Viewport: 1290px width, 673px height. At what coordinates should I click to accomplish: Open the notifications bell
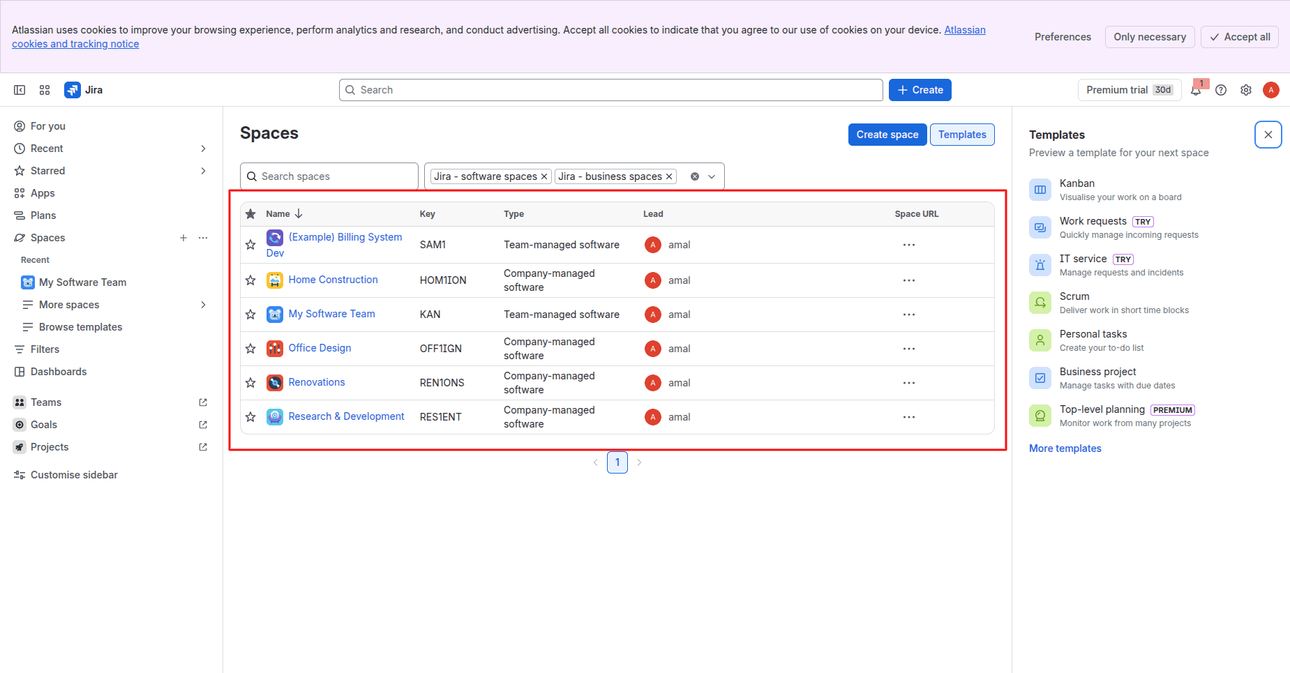[x=1196, y=90]
